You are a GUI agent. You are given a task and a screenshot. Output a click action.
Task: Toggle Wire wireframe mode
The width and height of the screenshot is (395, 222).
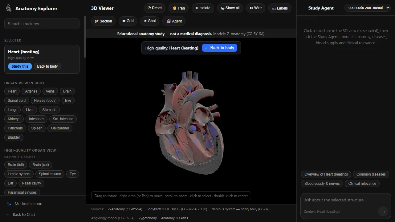point(256,8)
